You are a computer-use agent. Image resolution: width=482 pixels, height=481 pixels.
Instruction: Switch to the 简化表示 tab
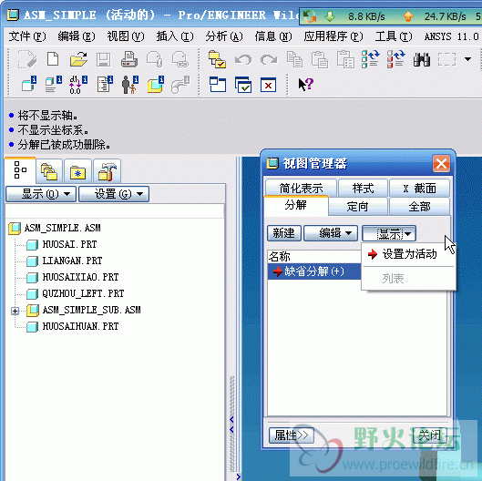point(301,188)
